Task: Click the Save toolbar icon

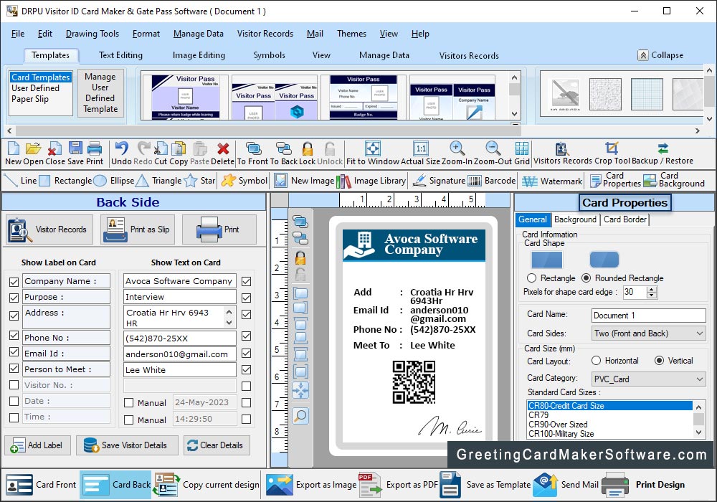Action: point(75,148)
